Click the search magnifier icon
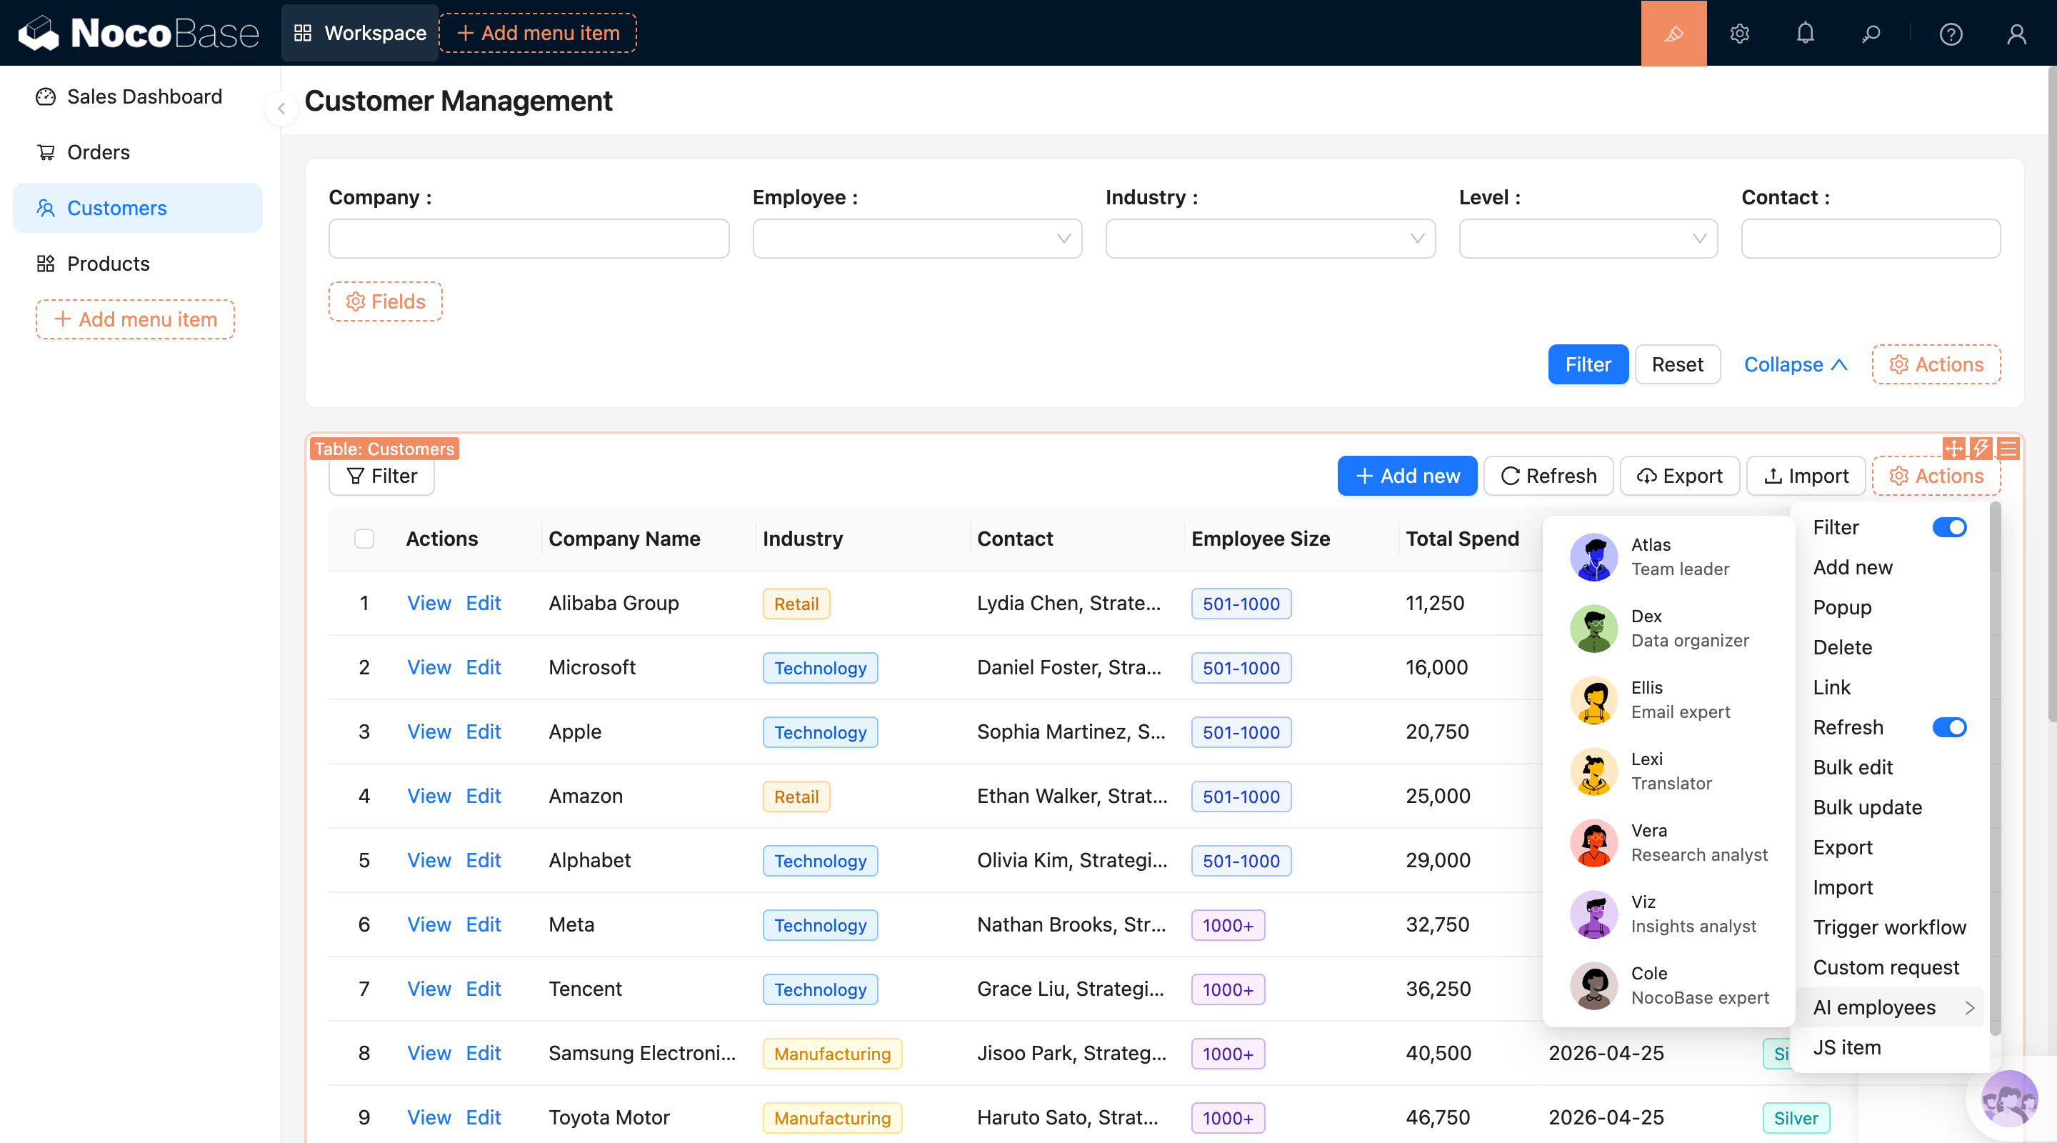 tap(1870, 34)
